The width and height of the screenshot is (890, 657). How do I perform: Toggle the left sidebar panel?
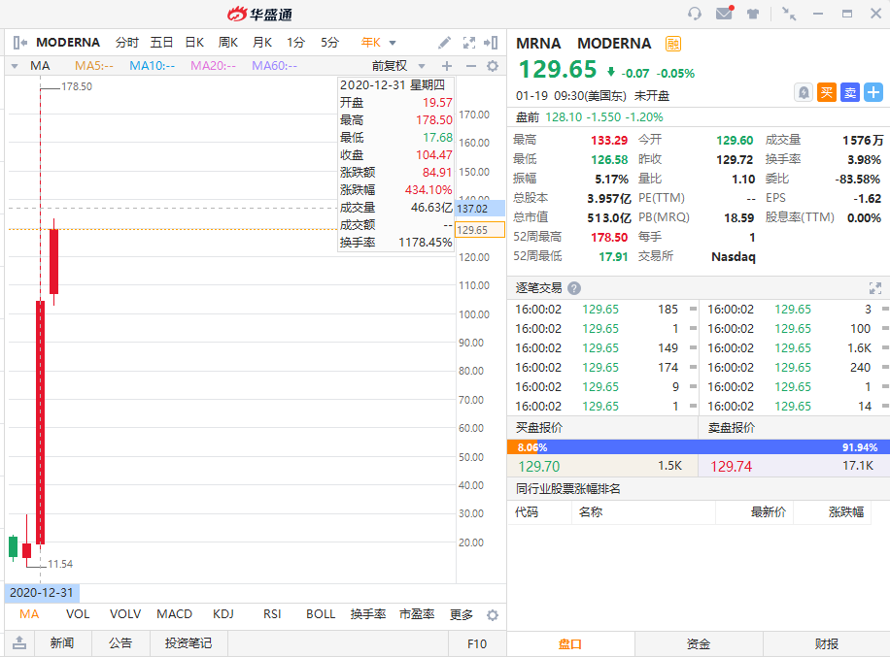tap(19, 43)
